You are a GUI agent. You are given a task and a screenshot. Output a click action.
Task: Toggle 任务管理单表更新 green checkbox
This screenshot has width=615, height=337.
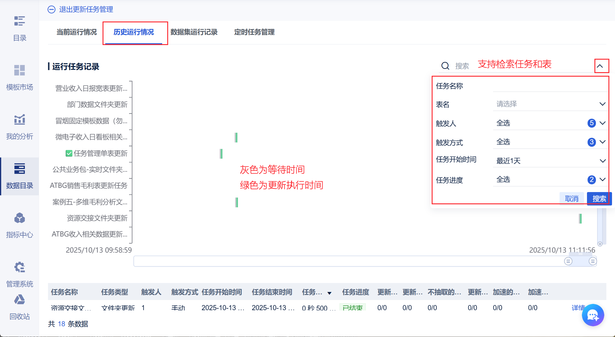(69, 153)
